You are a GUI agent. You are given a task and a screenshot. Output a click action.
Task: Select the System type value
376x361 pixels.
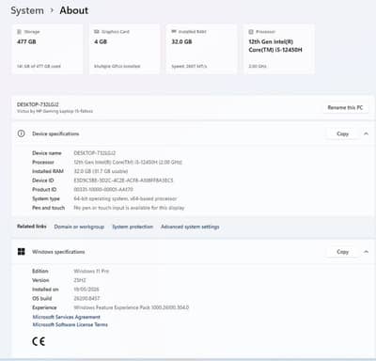pos(125,198)
